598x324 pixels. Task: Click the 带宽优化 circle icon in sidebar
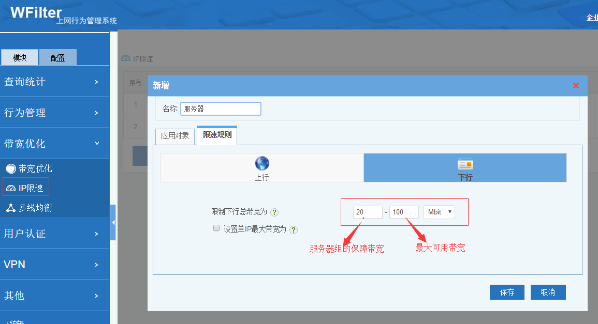click(10, 168)
